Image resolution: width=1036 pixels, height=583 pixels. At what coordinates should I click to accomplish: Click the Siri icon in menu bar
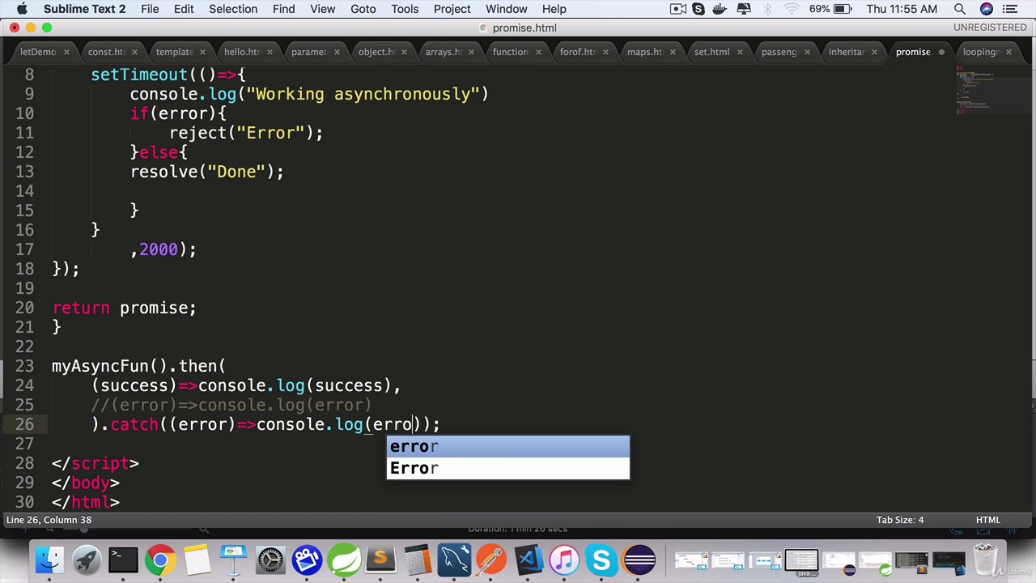(986, 9)
